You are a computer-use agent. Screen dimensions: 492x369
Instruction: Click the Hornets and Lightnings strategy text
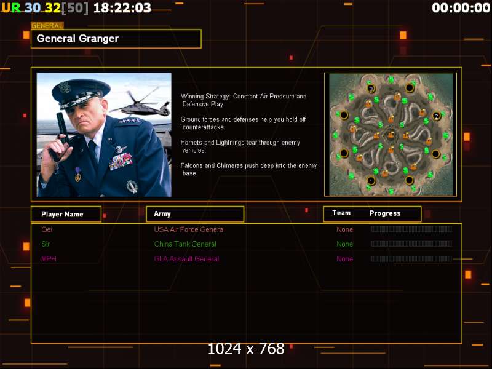tap(240, 146)
